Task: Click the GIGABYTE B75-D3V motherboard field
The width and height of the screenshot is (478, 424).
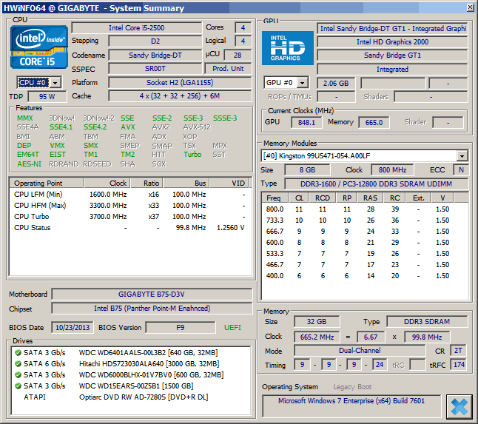Action: click(x=152, y=295)
